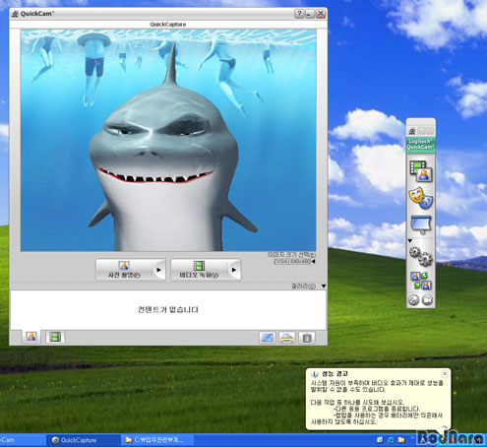
Task: Click the performance warning info icon
Action: [x=315, y=374]
